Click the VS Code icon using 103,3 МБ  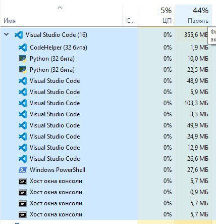(23, 103)
